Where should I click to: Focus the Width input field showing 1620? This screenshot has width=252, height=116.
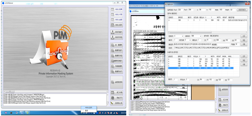(222, 10)
